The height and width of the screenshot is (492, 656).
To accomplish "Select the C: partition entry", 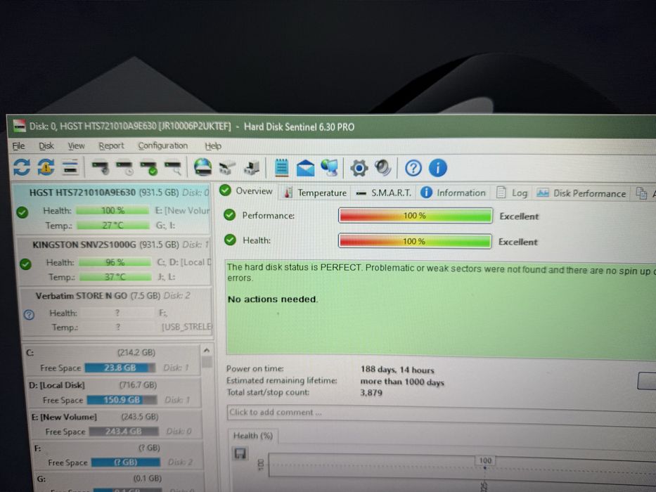I will point(111,360).
